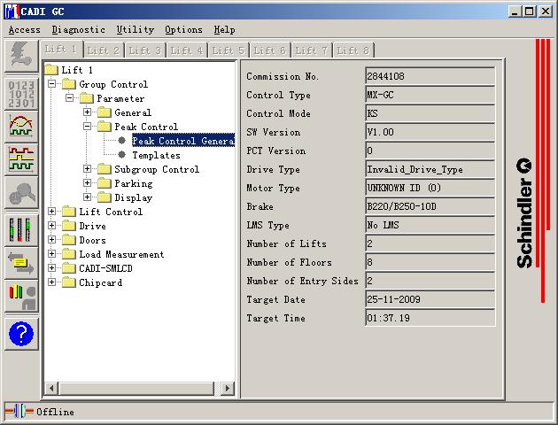Expand the Parking folder
The image size is (558, 425).
(x=87, y=182)
